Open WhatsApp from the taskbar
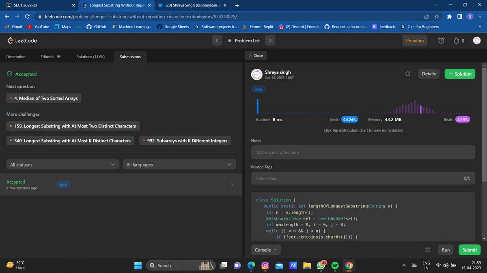The image size is (487, 273). [x=321, y=265]
